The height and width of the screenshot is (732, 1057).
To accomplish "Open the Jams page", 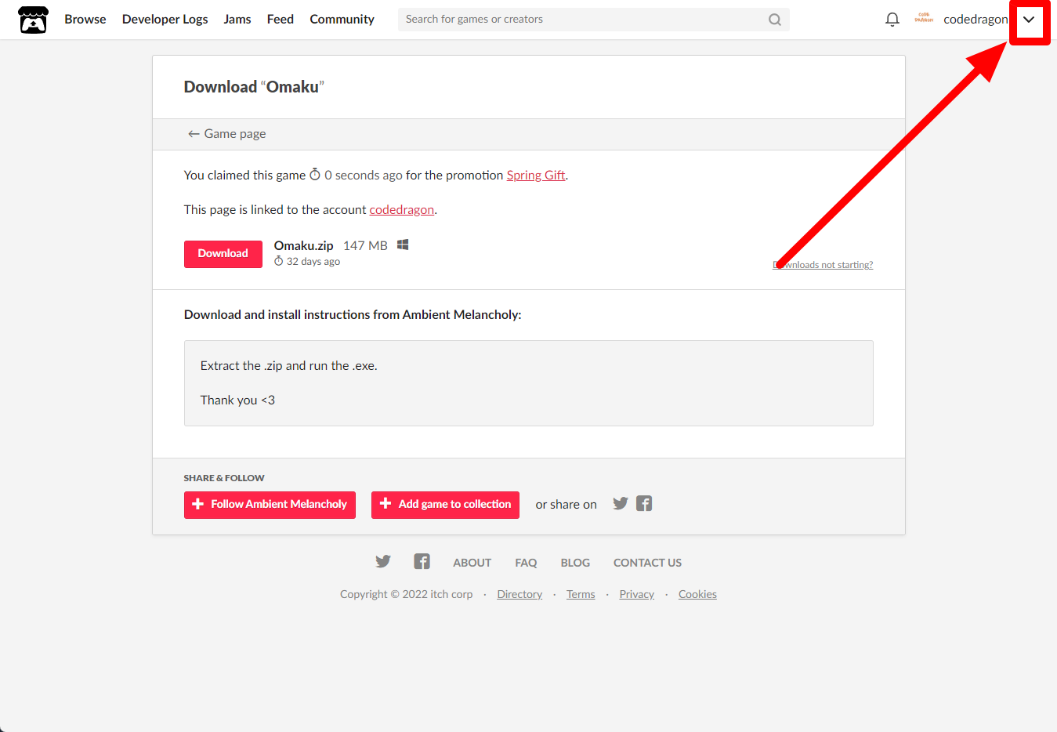I will point(237,20).
